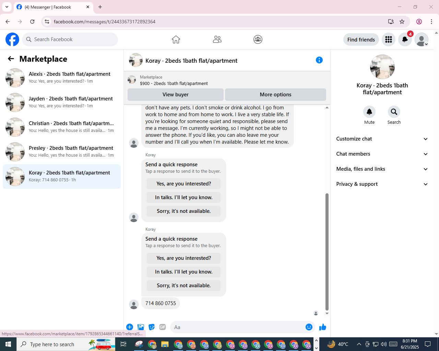Open Windows notification center
The image size is (439, 351).
point(428,344)
